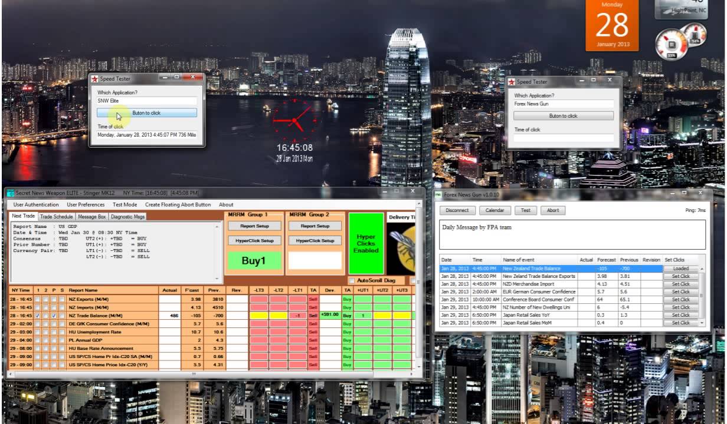
Task: Click the Forex News Gun title bar icon
Action: 438,194
